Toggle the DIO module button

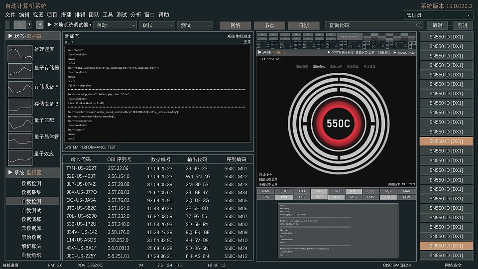point(302,191)
